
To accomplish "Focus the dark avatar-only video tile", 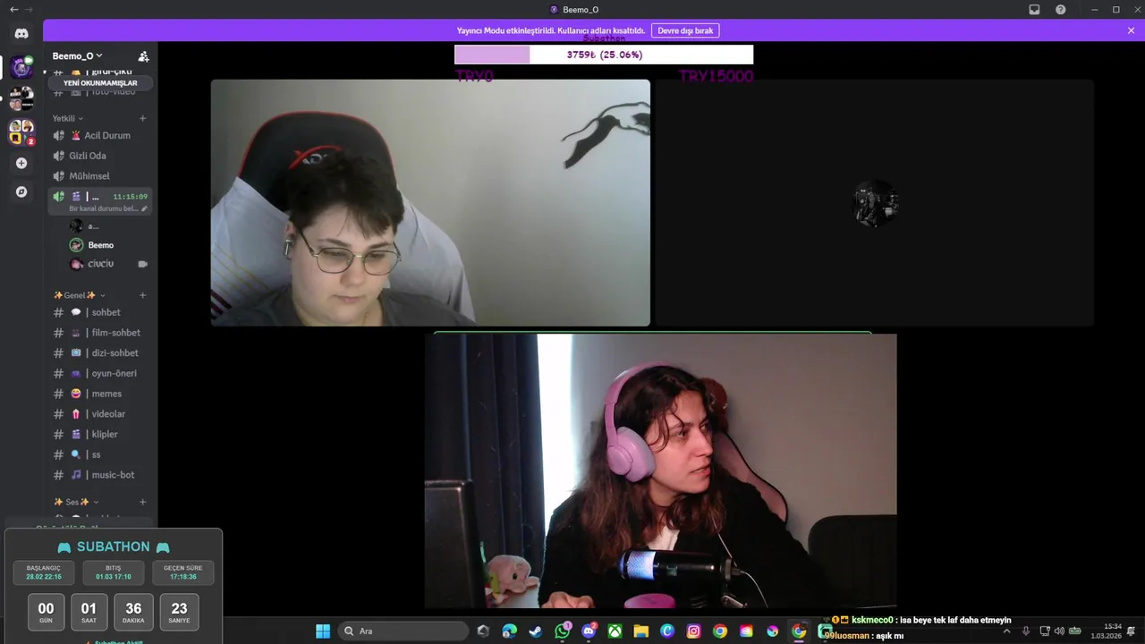I will click(x=875, y=203).
